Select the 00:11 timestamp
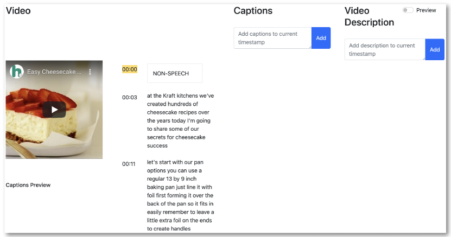The height and width of the screenshot is (237, 451). 129,164
